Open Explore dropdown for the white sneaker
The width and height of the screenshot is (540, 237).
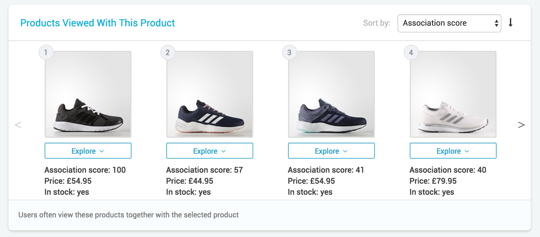tap(453, 151)
